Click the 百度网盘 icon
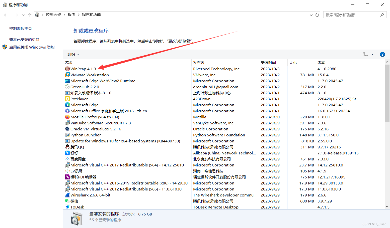The height and width of the screenshot is (228, 390). click(67, 159)
